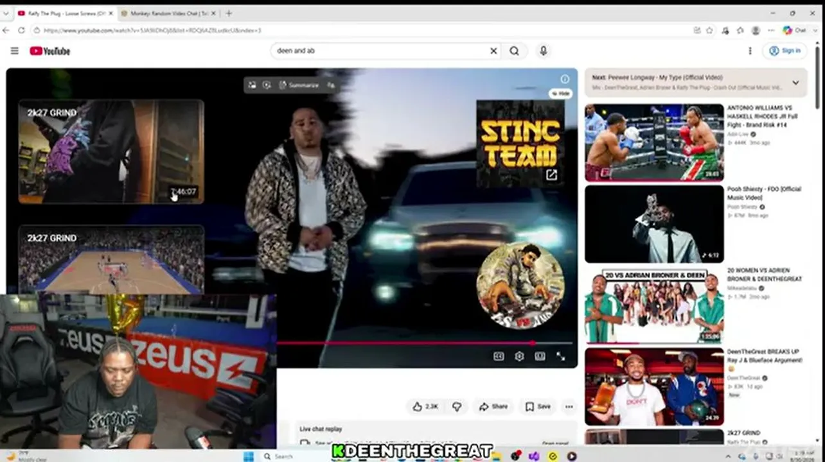Click the Live chat replay heading
Image resolution: width=825 pixels, height=462 pixels.
tap(321, 429)
